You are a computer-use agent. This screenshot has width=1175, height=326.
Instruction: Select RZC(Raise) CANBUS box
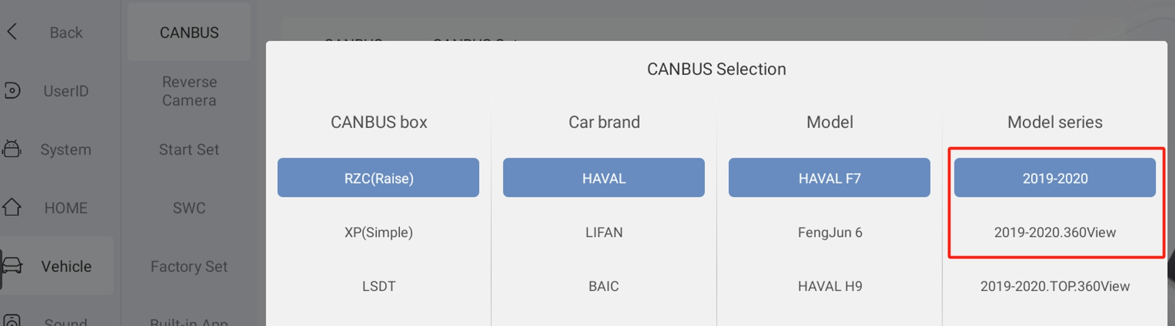click(x=378, y=178)
